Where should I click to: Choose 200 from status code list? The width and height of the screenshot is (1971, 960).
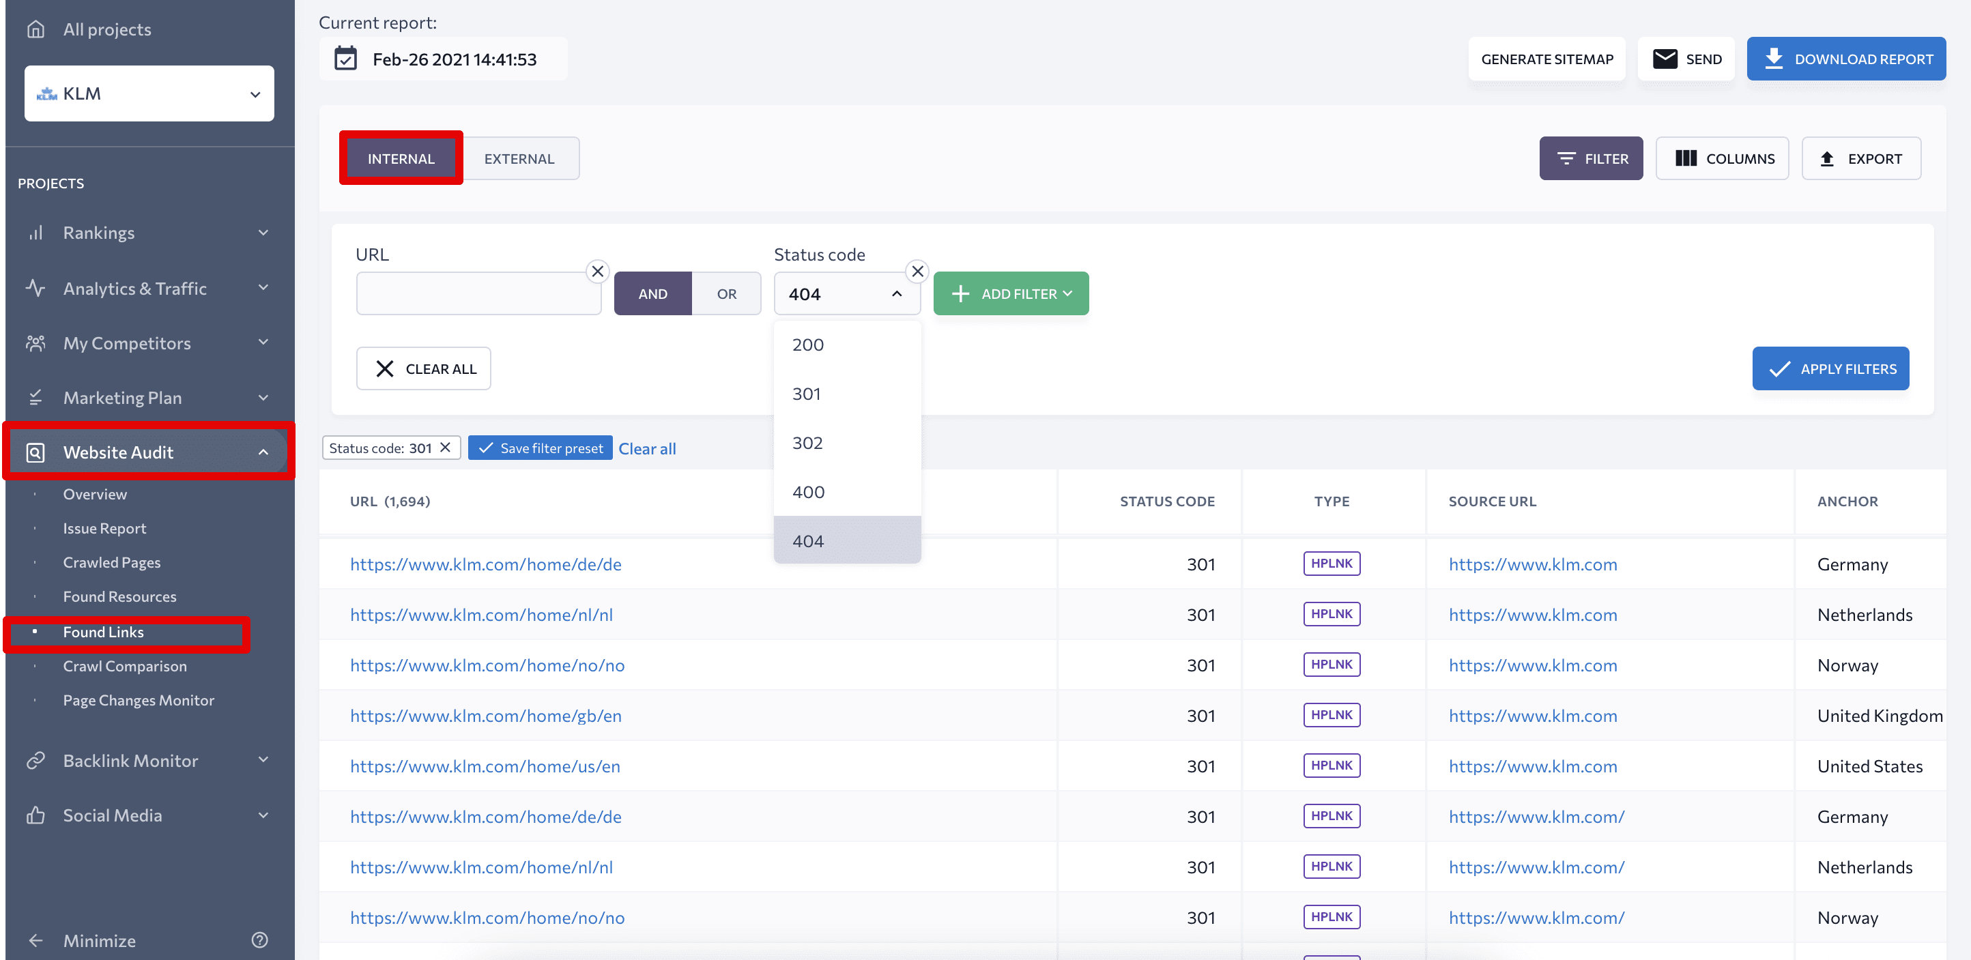(847, 345)
